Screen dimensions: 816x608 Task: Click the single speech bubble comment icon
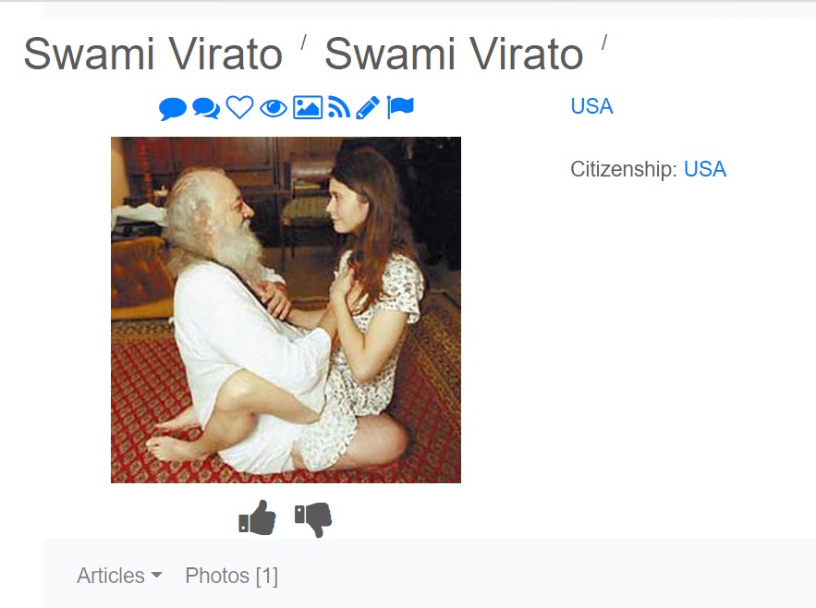173,108
